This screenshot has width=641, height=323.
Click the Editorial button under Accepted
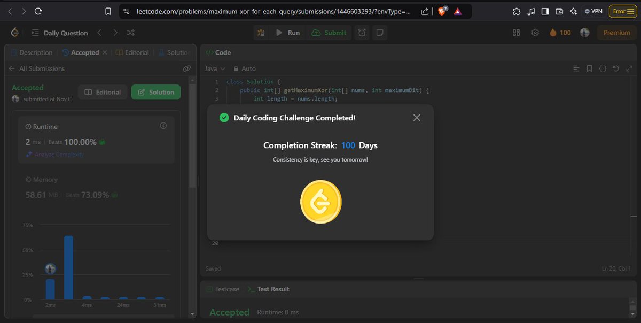pyautogui.click(x=103, y=92)
